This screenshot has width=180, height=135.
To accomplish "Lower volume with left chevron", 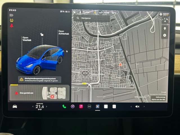I will coord(131,107).
